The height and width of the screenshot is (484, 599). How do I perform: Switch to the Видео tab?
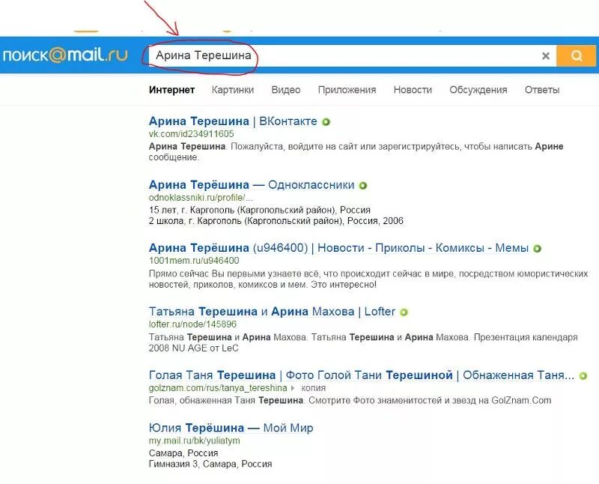pyautogui.click(x=286, y=90)
